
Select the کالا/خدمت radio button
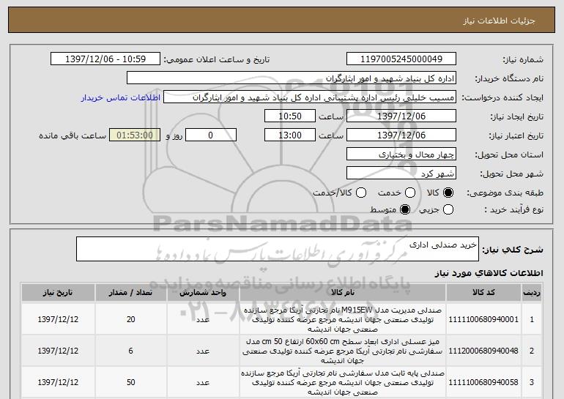(361, 193)
